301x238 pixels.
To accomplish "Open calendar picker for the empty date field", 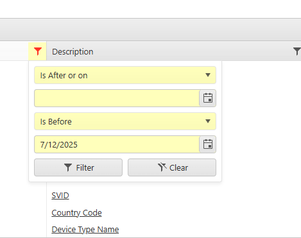I will pos(208,98).
